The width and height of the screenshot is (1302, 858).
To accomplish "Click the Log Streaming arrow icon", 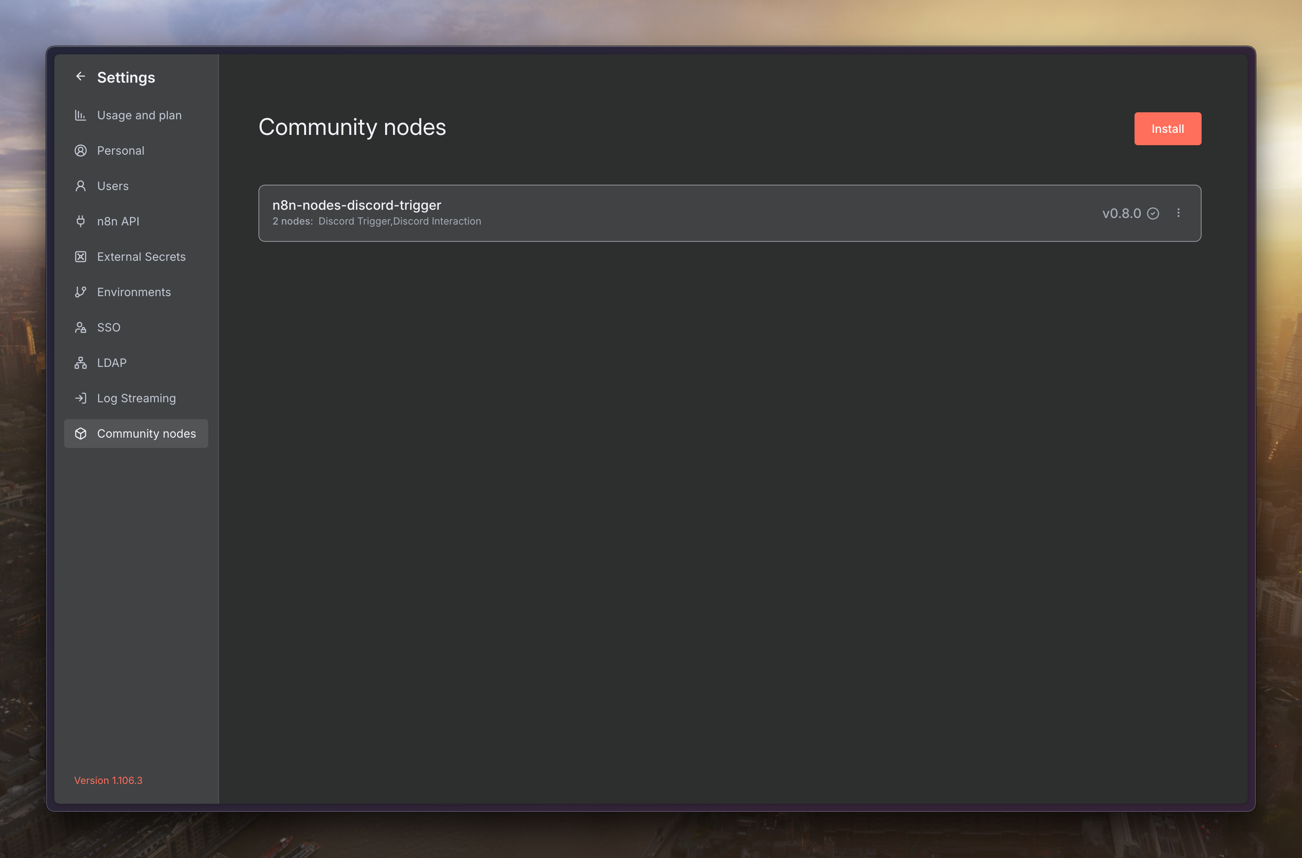I will 81,398.
